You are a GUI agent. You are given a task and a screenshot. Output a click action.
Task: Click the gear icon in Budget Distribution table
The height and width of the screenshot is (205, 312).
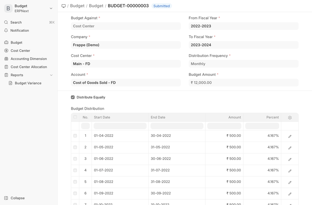click(290, 118)
